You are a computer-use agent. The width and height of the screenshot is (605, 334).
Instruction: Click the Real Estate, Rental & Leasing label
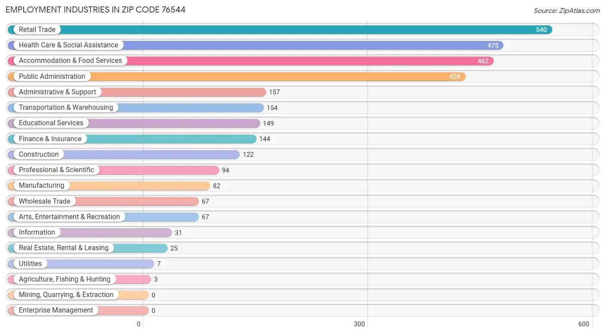point(64,248)
